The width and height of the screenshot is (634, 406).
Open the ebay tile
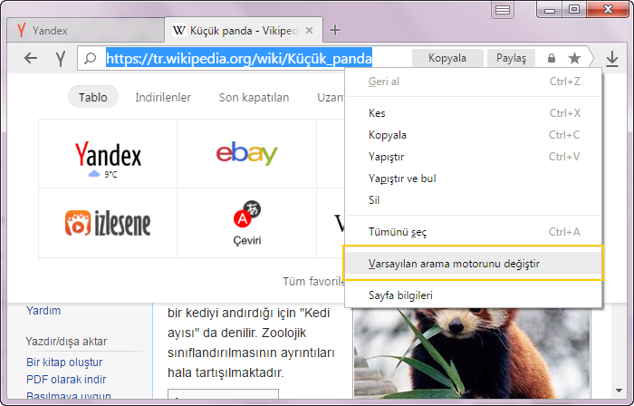(x=246, y=154)
